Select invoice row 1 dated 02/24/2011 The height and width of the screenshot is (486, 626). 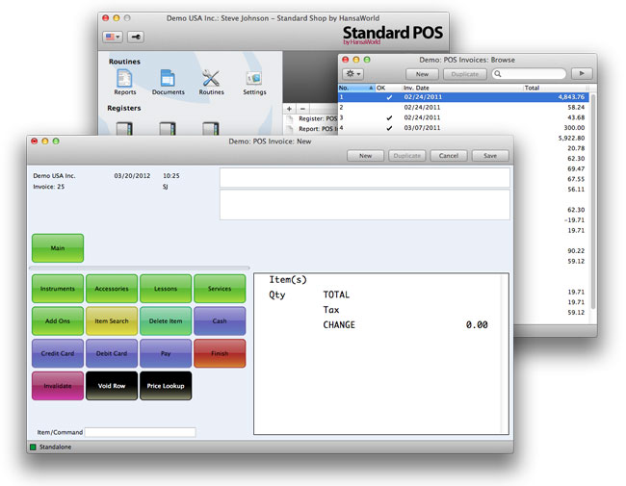click(463, 97)
